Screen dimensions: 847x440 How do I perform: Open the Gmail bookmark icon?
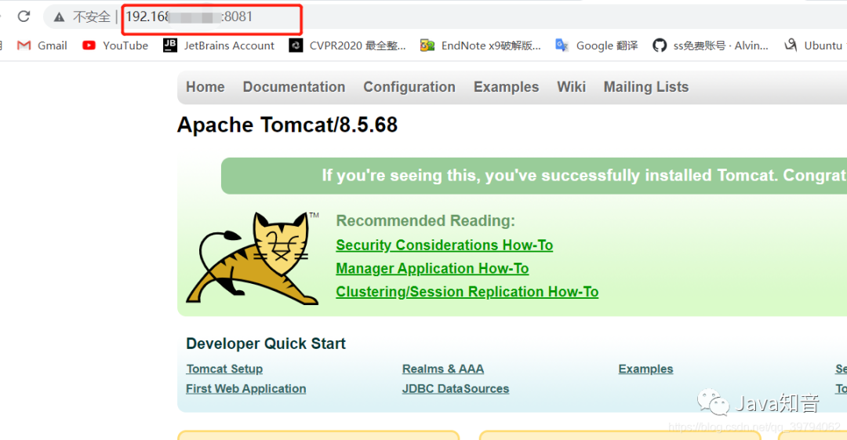click(x=24, y=45)
